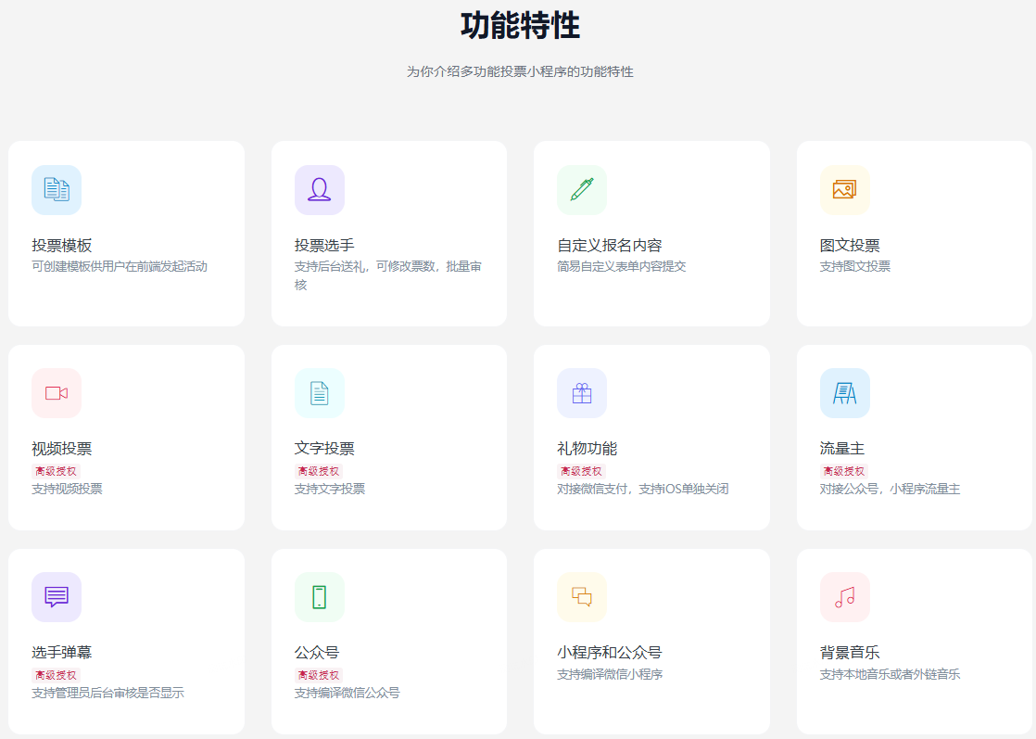Screen dimensions: 1036x739
Task: Click the 高级授权 badge under 视频投票
Action: click(57, 471)
